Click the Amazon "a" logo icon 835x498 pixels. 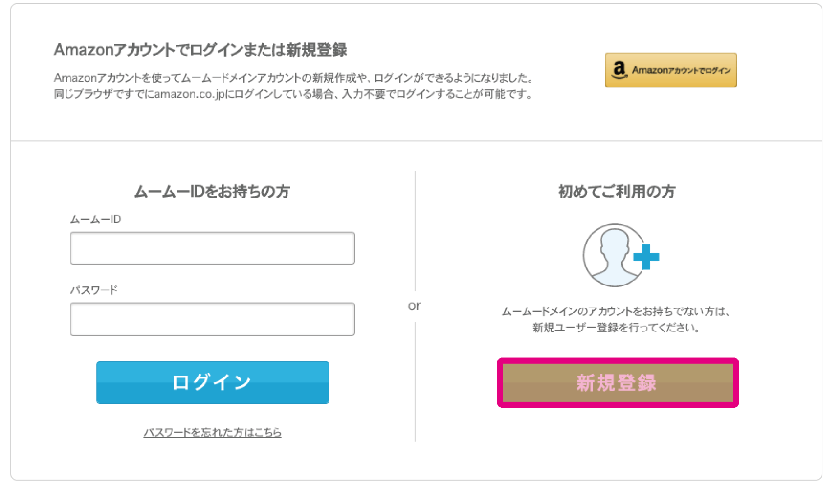coord(619,70)
